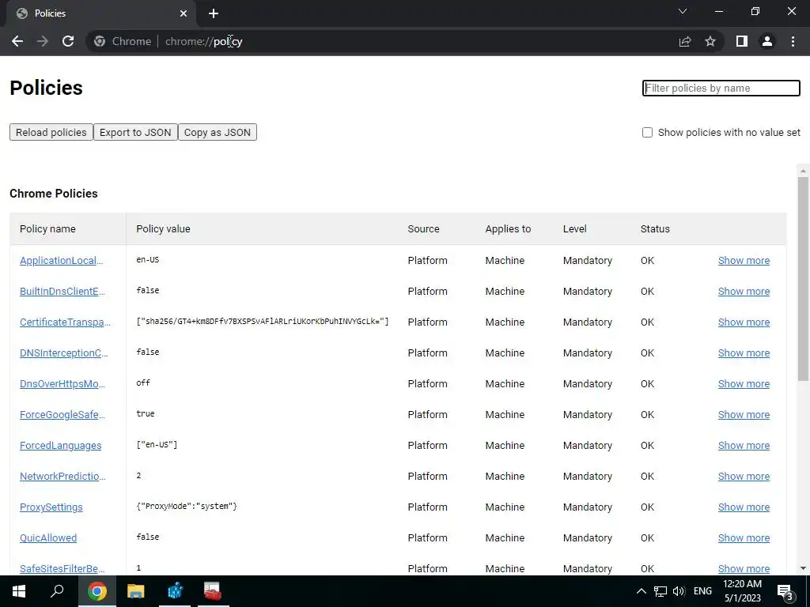Open a new tab with the plus button
The height and width of the screenshot is (607, 810).
point(214,13)
